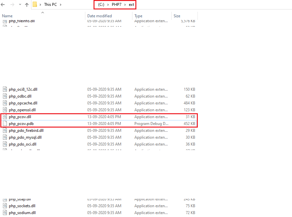Expand the chevron between PHP7 and ext
The height and width of the screenshot is (217, 292).
pos(125,5)
